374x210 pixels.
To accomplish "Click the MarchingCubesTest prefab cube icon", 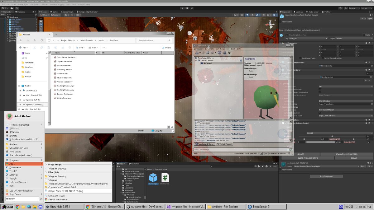I will 282,16.
